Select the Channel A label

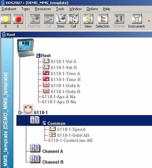click(x=53, y=151)
